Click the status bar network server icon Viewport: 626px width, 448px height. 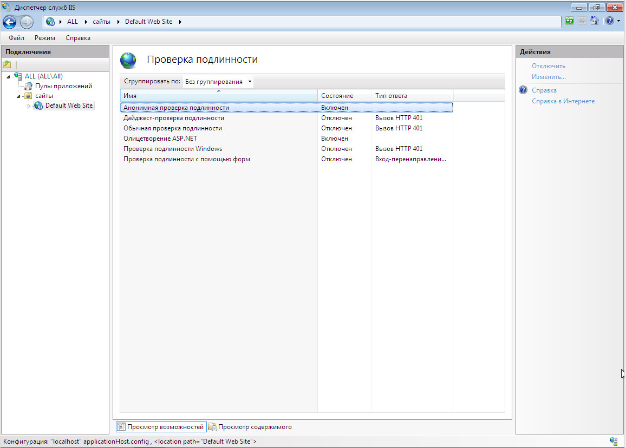point(614,441)
